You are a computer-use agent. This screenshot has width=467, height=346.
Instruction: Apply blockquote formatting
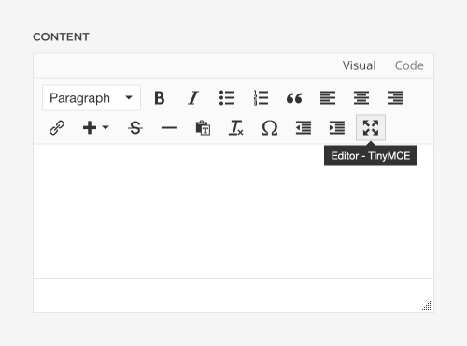294,98
